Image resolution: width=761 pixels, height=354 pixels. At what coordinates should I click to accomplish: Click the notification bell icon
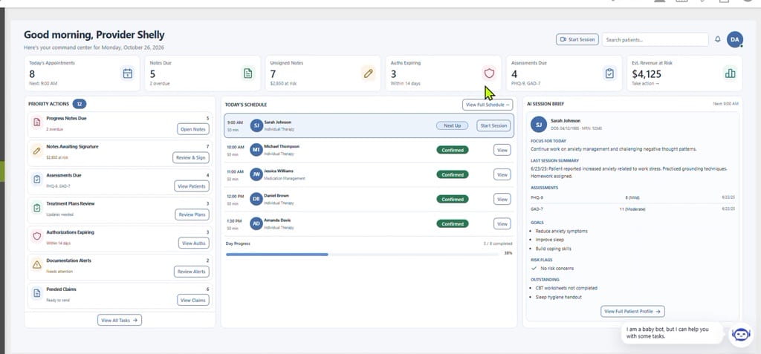[x=718, y=39]
